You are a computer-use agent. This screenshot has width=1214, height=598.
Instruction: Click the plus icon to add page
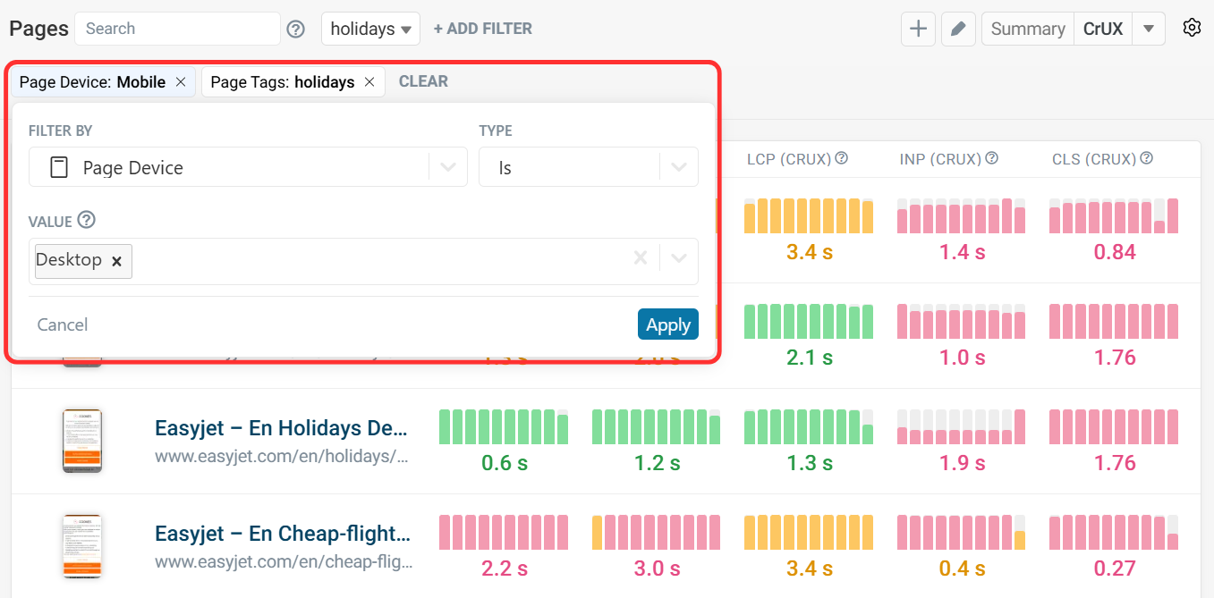point(918,29)
